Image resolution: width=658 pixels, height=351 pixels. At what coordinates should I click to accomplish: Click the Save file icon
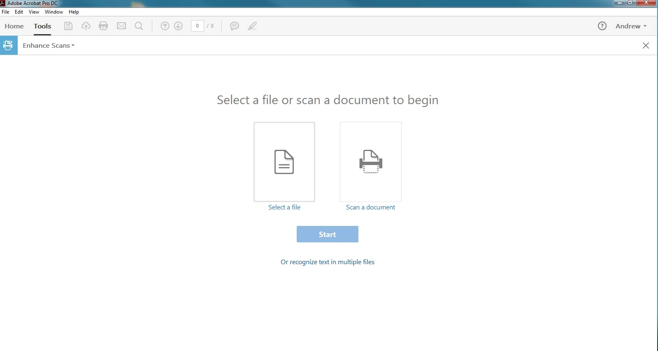tap(68, 26)
